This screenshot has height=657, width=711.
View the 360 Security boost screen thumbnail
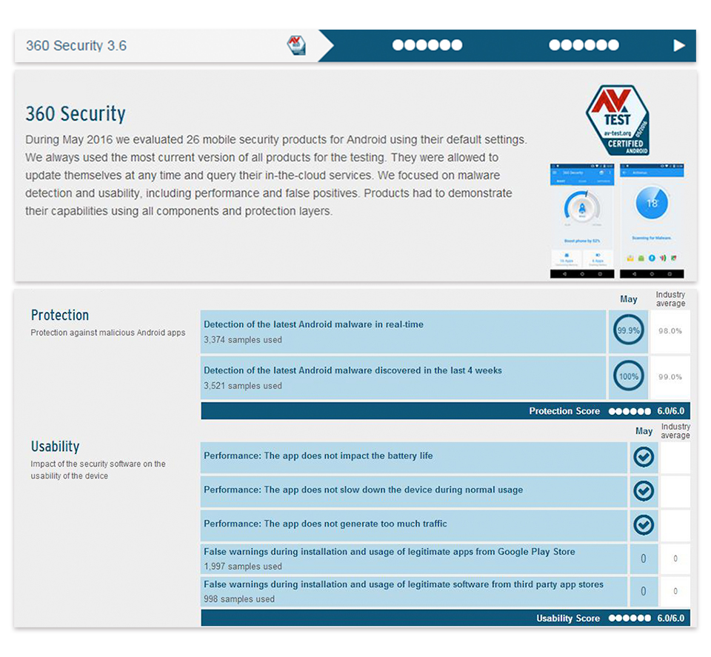click(582, 221)
